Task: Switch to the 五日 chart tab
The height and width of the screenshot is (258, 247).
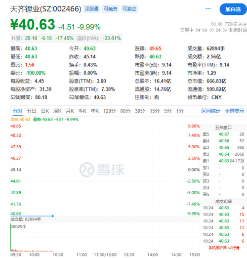Action: [32, 111]
